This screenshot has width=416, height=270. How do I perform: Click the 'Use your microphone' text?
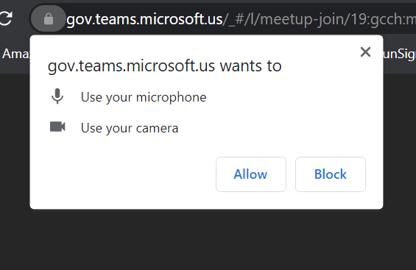144,97
